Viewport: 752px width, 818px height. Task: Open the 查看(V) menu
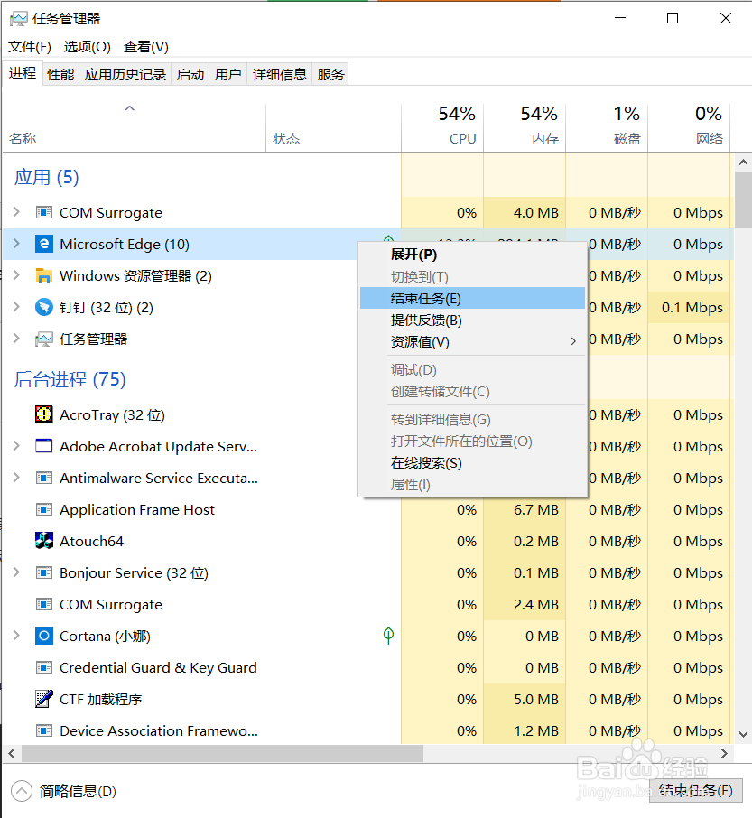pos(146,47)
